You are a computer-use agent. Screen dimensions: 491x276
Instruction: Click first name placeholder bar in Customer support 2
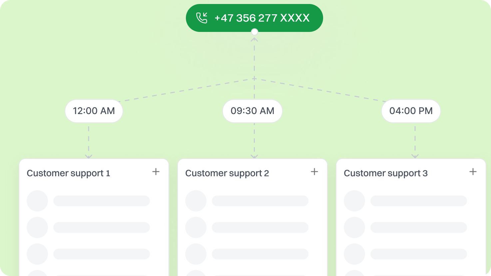pyautogui.click(x=260, y=201)
